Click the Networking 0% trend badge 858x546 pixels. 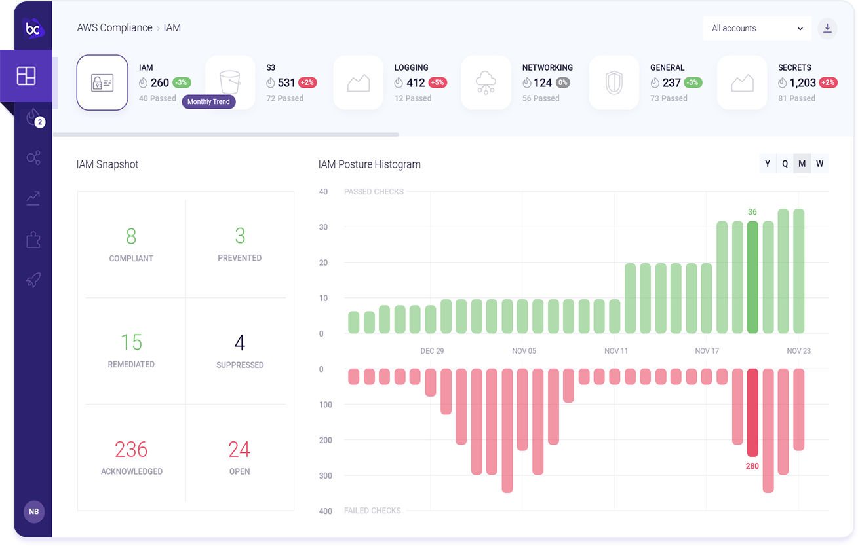[x=563, y=82]
